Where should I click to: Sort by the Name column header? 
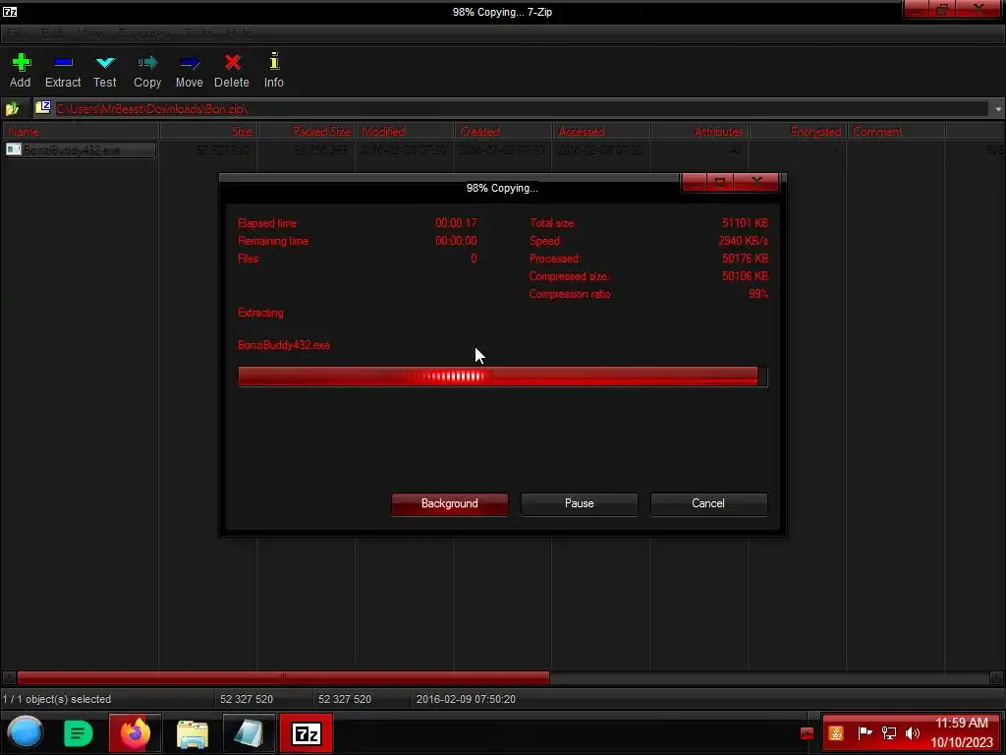click(x=81, y=132)
